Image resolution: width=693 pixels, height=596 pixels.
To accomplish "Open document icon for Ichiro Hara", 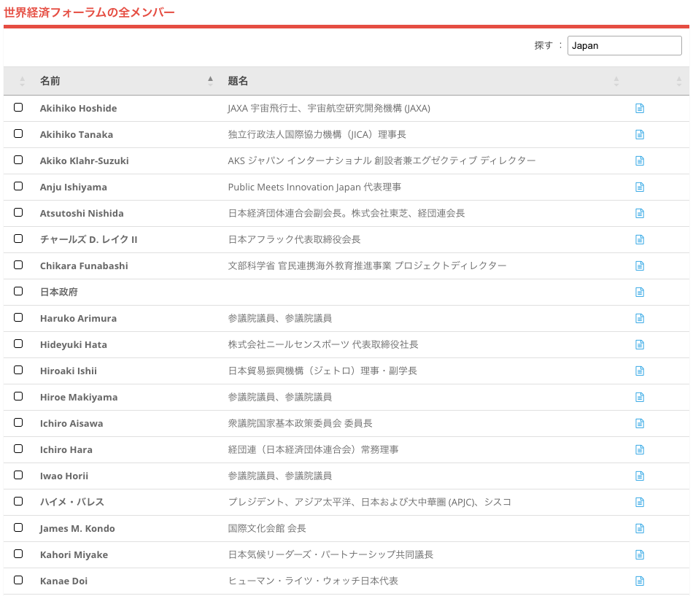I will click(640, 449).
